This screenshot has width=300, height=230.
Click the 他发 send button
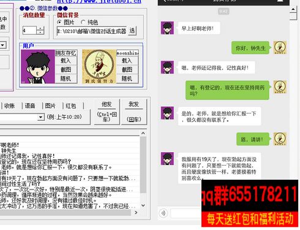click(107, 112)
